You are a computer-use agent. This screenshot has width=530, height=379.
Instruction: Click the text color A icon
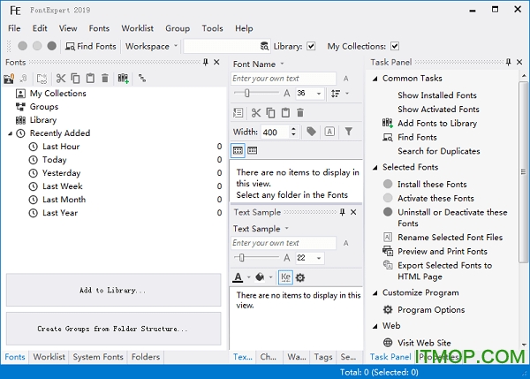coord(238,277)
